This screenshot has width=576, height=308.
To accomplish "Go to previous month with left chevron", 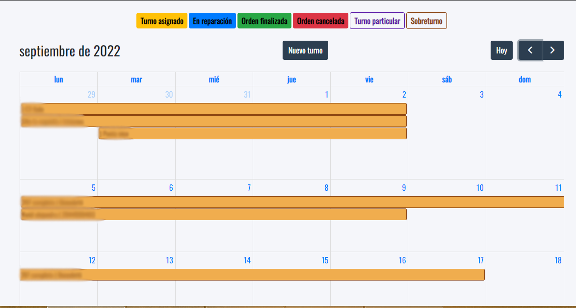I will (x=530, y=50).
